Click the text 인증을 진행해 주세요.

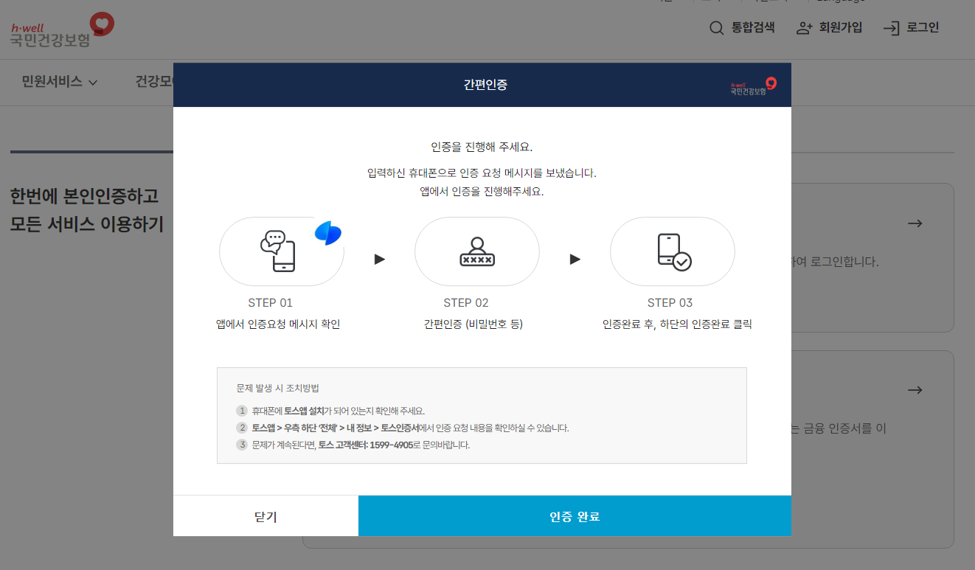coord(482,147)
